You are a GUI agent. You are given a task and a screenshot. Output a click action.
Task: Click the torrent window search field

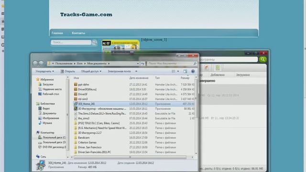pyautogui.click(x=229, y=59)
